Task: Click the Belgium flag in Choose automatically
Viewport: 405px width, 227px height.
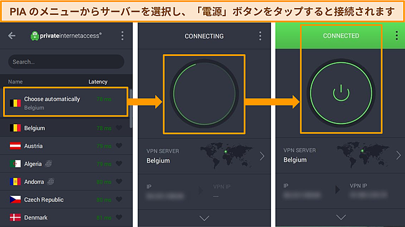Action: coord(15,103)
